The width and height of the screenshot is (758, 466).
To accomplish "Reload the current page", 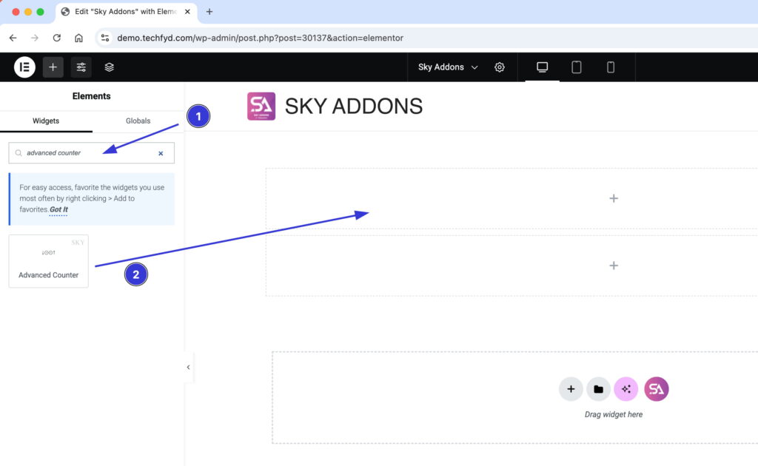I will [56, 38].
